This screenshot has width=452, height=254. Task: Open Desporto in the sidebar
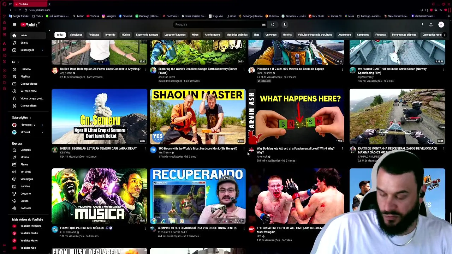tap(28, 194)
